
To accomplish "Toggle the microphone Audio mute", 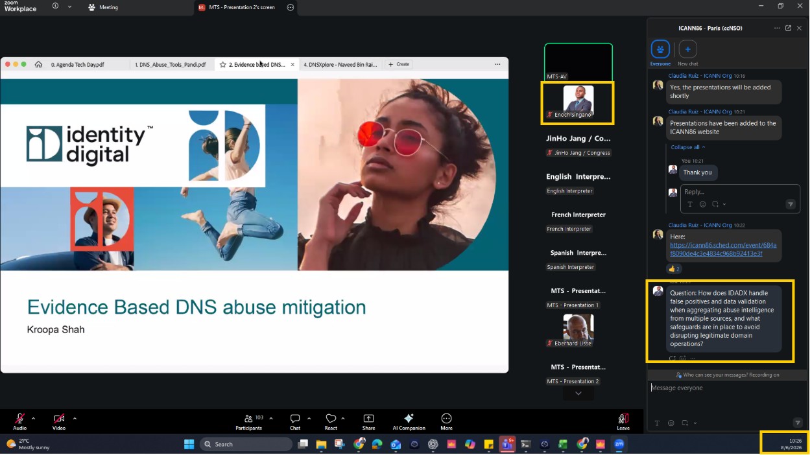I will click(20, 418).
